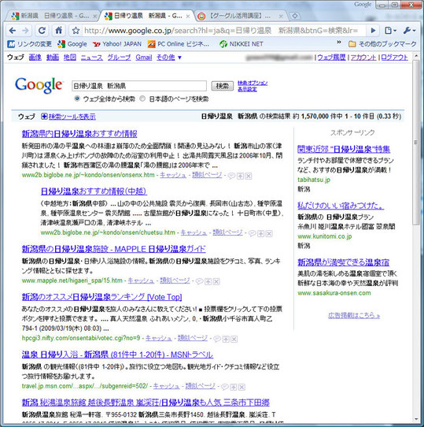Close the グーグル活用講座 tab
The width and height of the screenshot is (424, 427).
[281, 17]
